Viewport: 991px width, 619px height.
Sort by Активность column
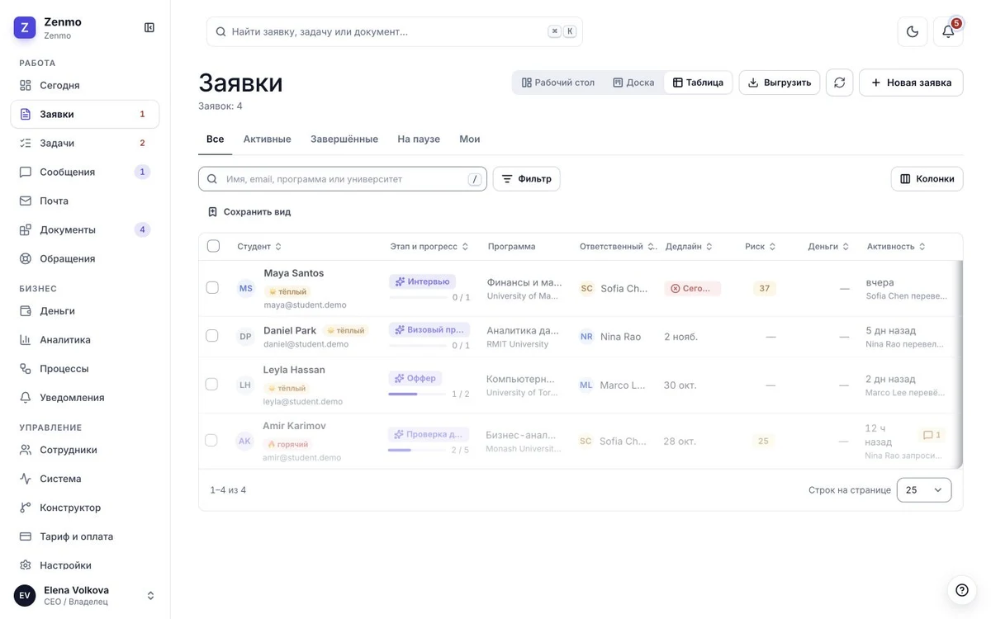896,247
